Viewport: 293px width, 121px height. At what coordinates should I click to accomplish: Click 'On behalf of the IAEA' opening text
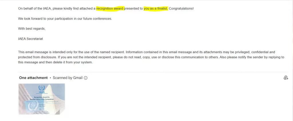click(x=35, y=9)
